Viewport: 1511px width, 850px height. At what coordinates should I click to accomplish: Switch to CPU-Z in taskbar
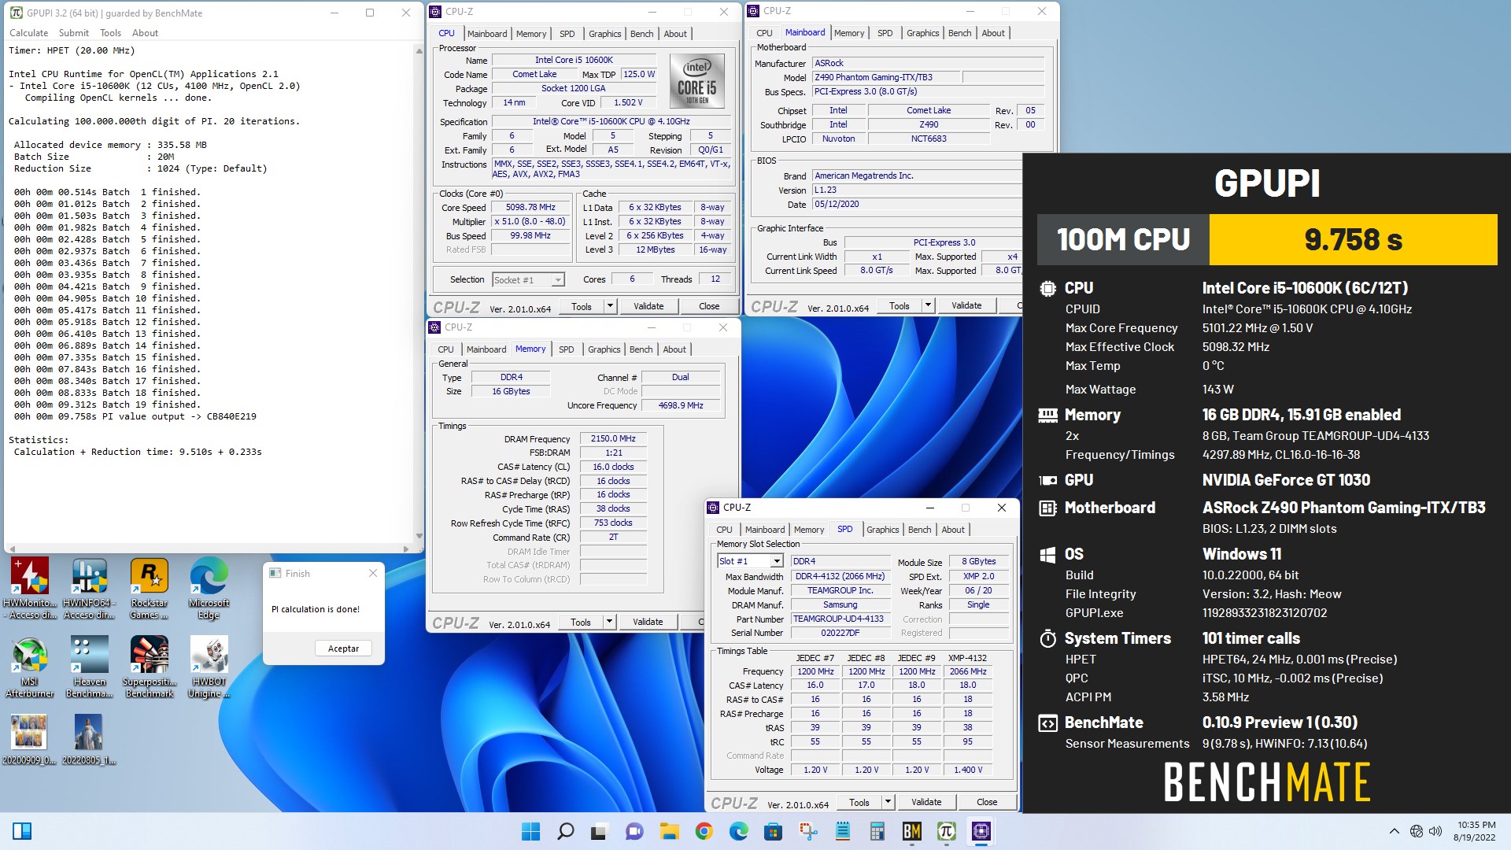(981, 831)
